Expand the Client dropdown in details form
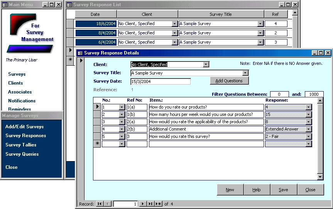The width and height of the screenshot is (333, 209). (206, 65)
